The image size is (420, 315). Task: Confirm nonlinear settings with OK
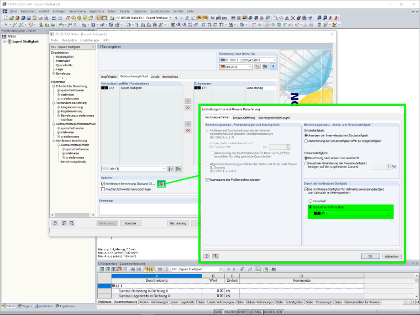(x=370, y=256)
